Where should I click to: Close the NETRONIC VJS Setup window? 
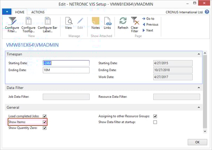tap(204, 3)
